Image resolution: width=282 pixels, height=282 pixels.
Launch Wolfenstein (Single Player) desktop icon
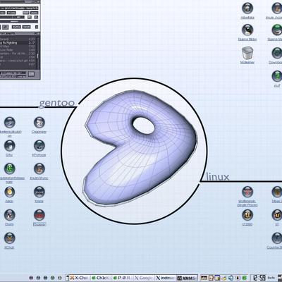(x=247, y=192)
